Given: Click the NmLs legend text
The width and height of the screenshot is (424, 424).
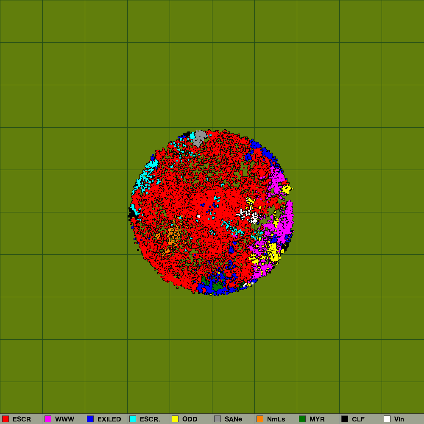Looking at the screenshot, I should point(276,419).
